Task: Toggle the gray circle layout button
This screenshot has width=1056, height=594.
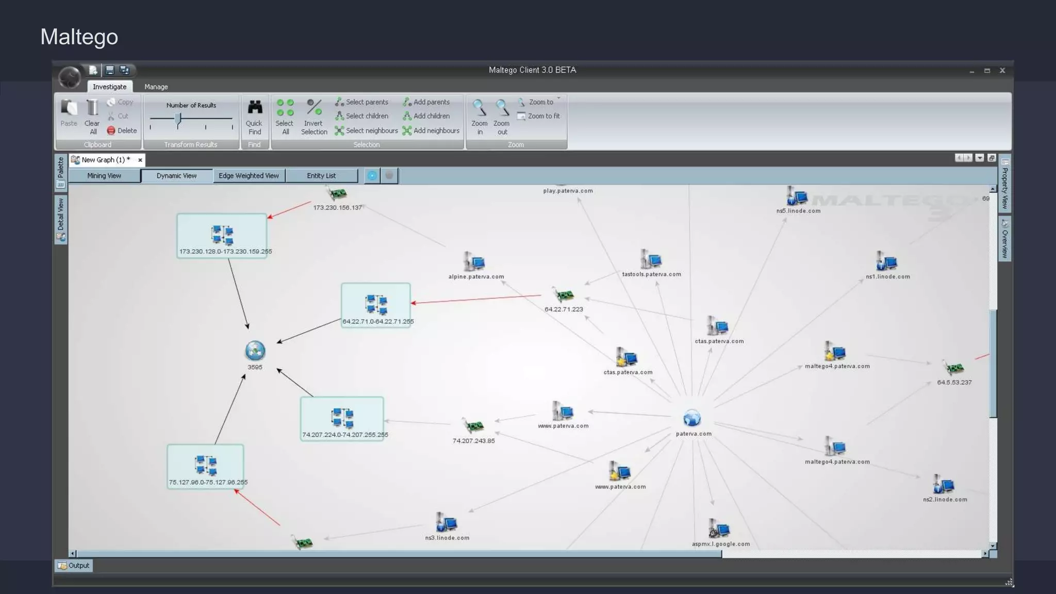Action: point(389,176)
